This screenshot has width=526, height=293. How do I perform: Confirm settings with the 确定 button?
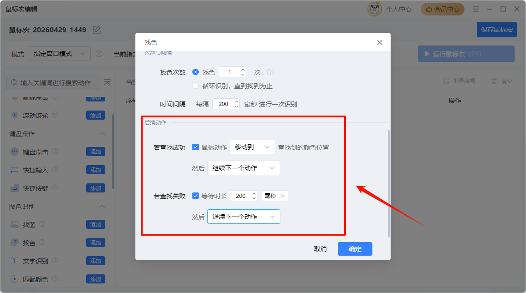(355, 249)
